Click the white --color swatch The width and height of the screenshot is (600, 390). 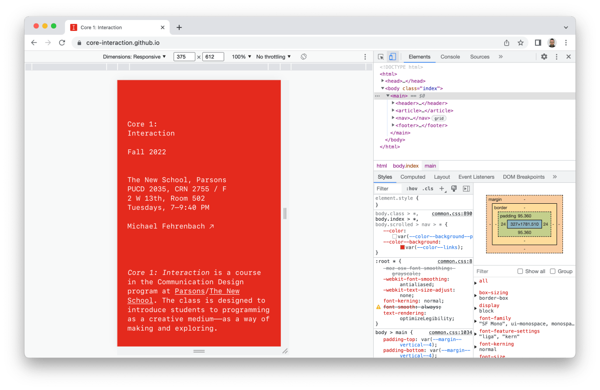(394, 237)
